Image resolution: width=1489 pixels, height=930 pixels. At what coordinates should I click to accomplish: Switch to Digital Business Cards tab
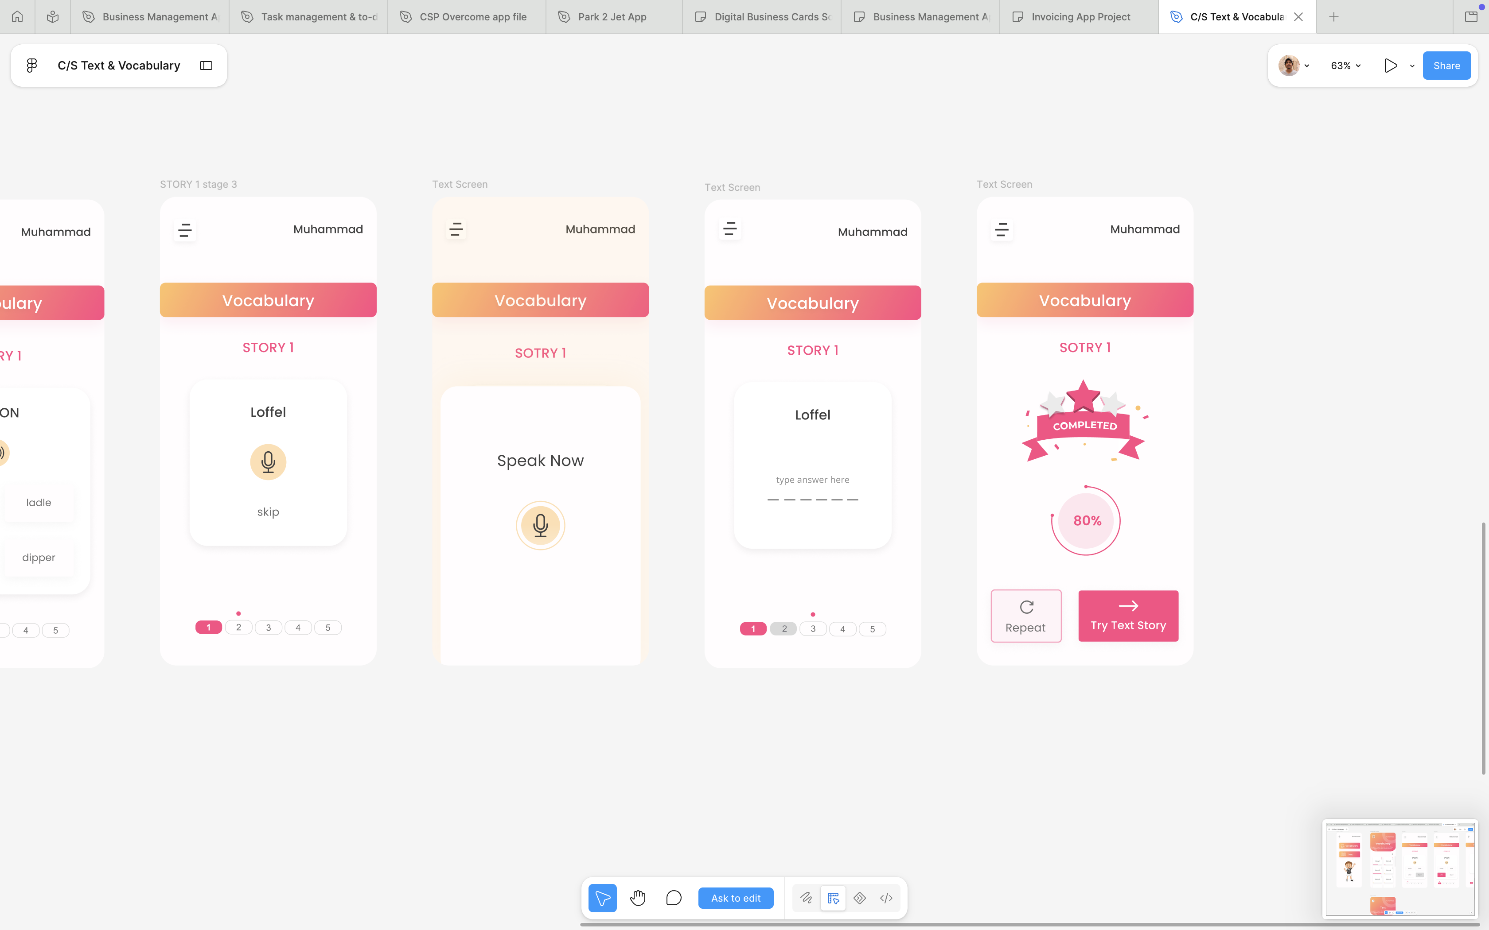point(762,17)
